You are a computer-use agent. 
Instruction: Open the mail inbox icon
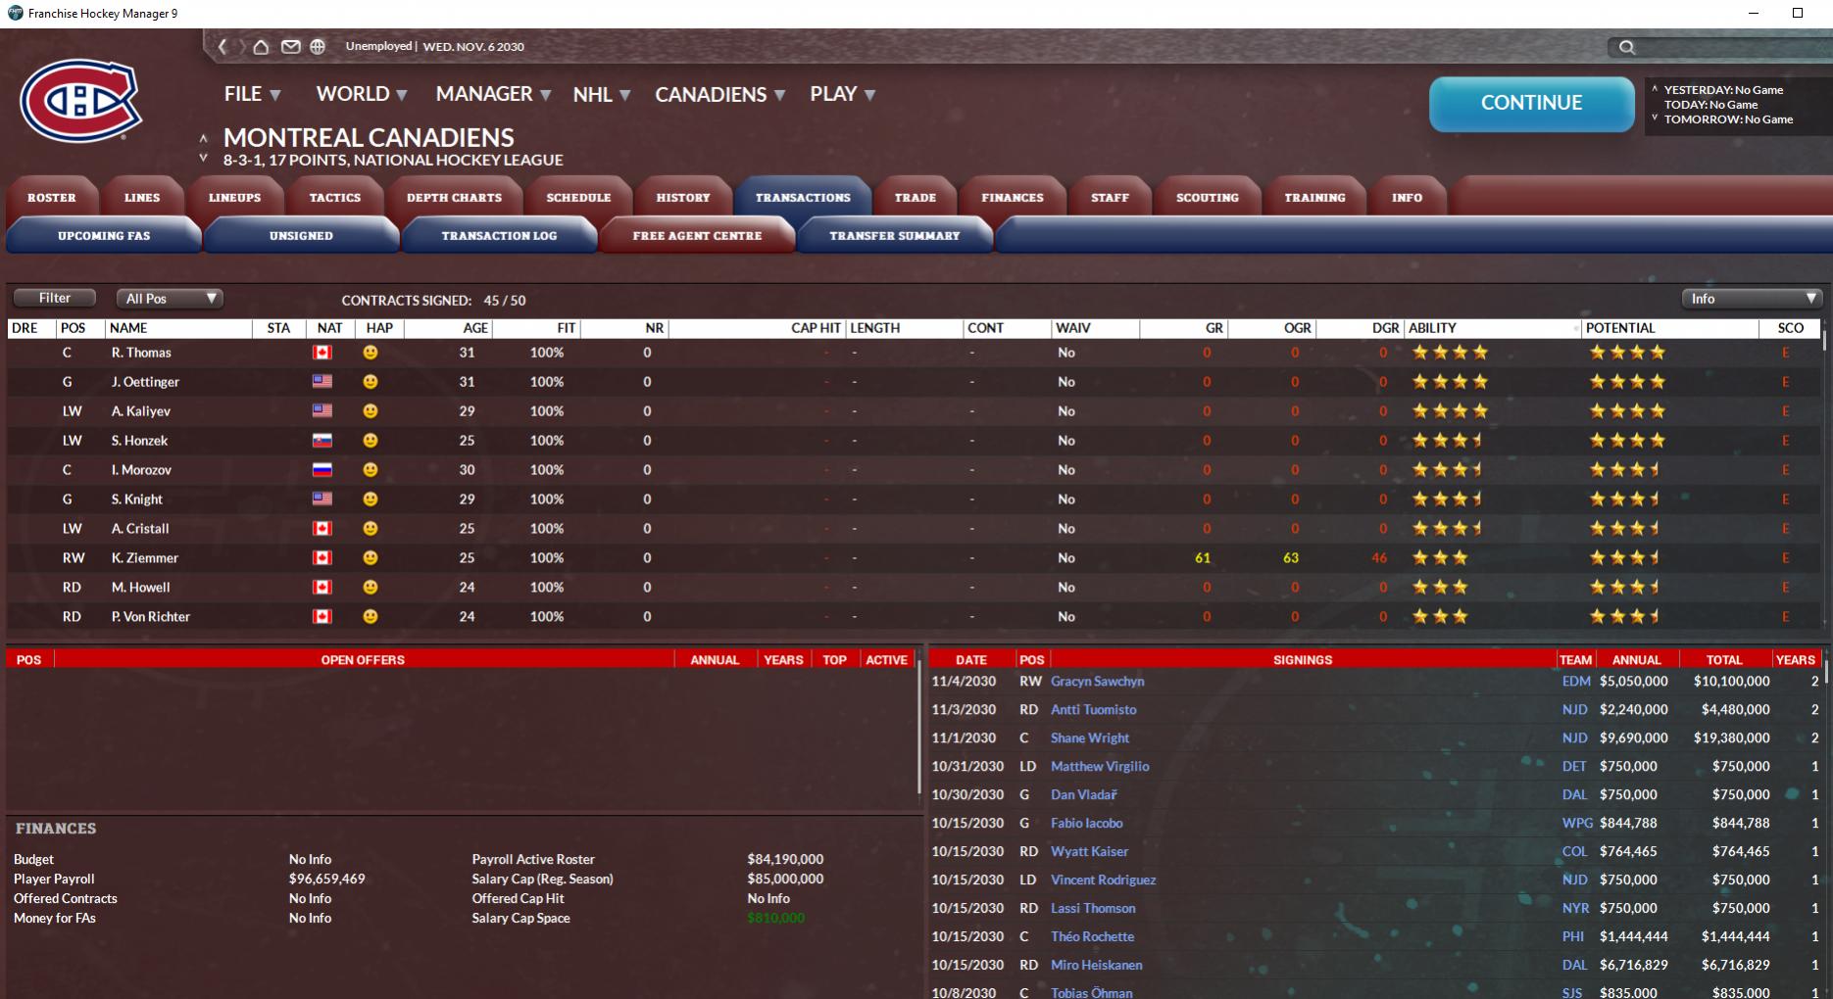(291, 46)
